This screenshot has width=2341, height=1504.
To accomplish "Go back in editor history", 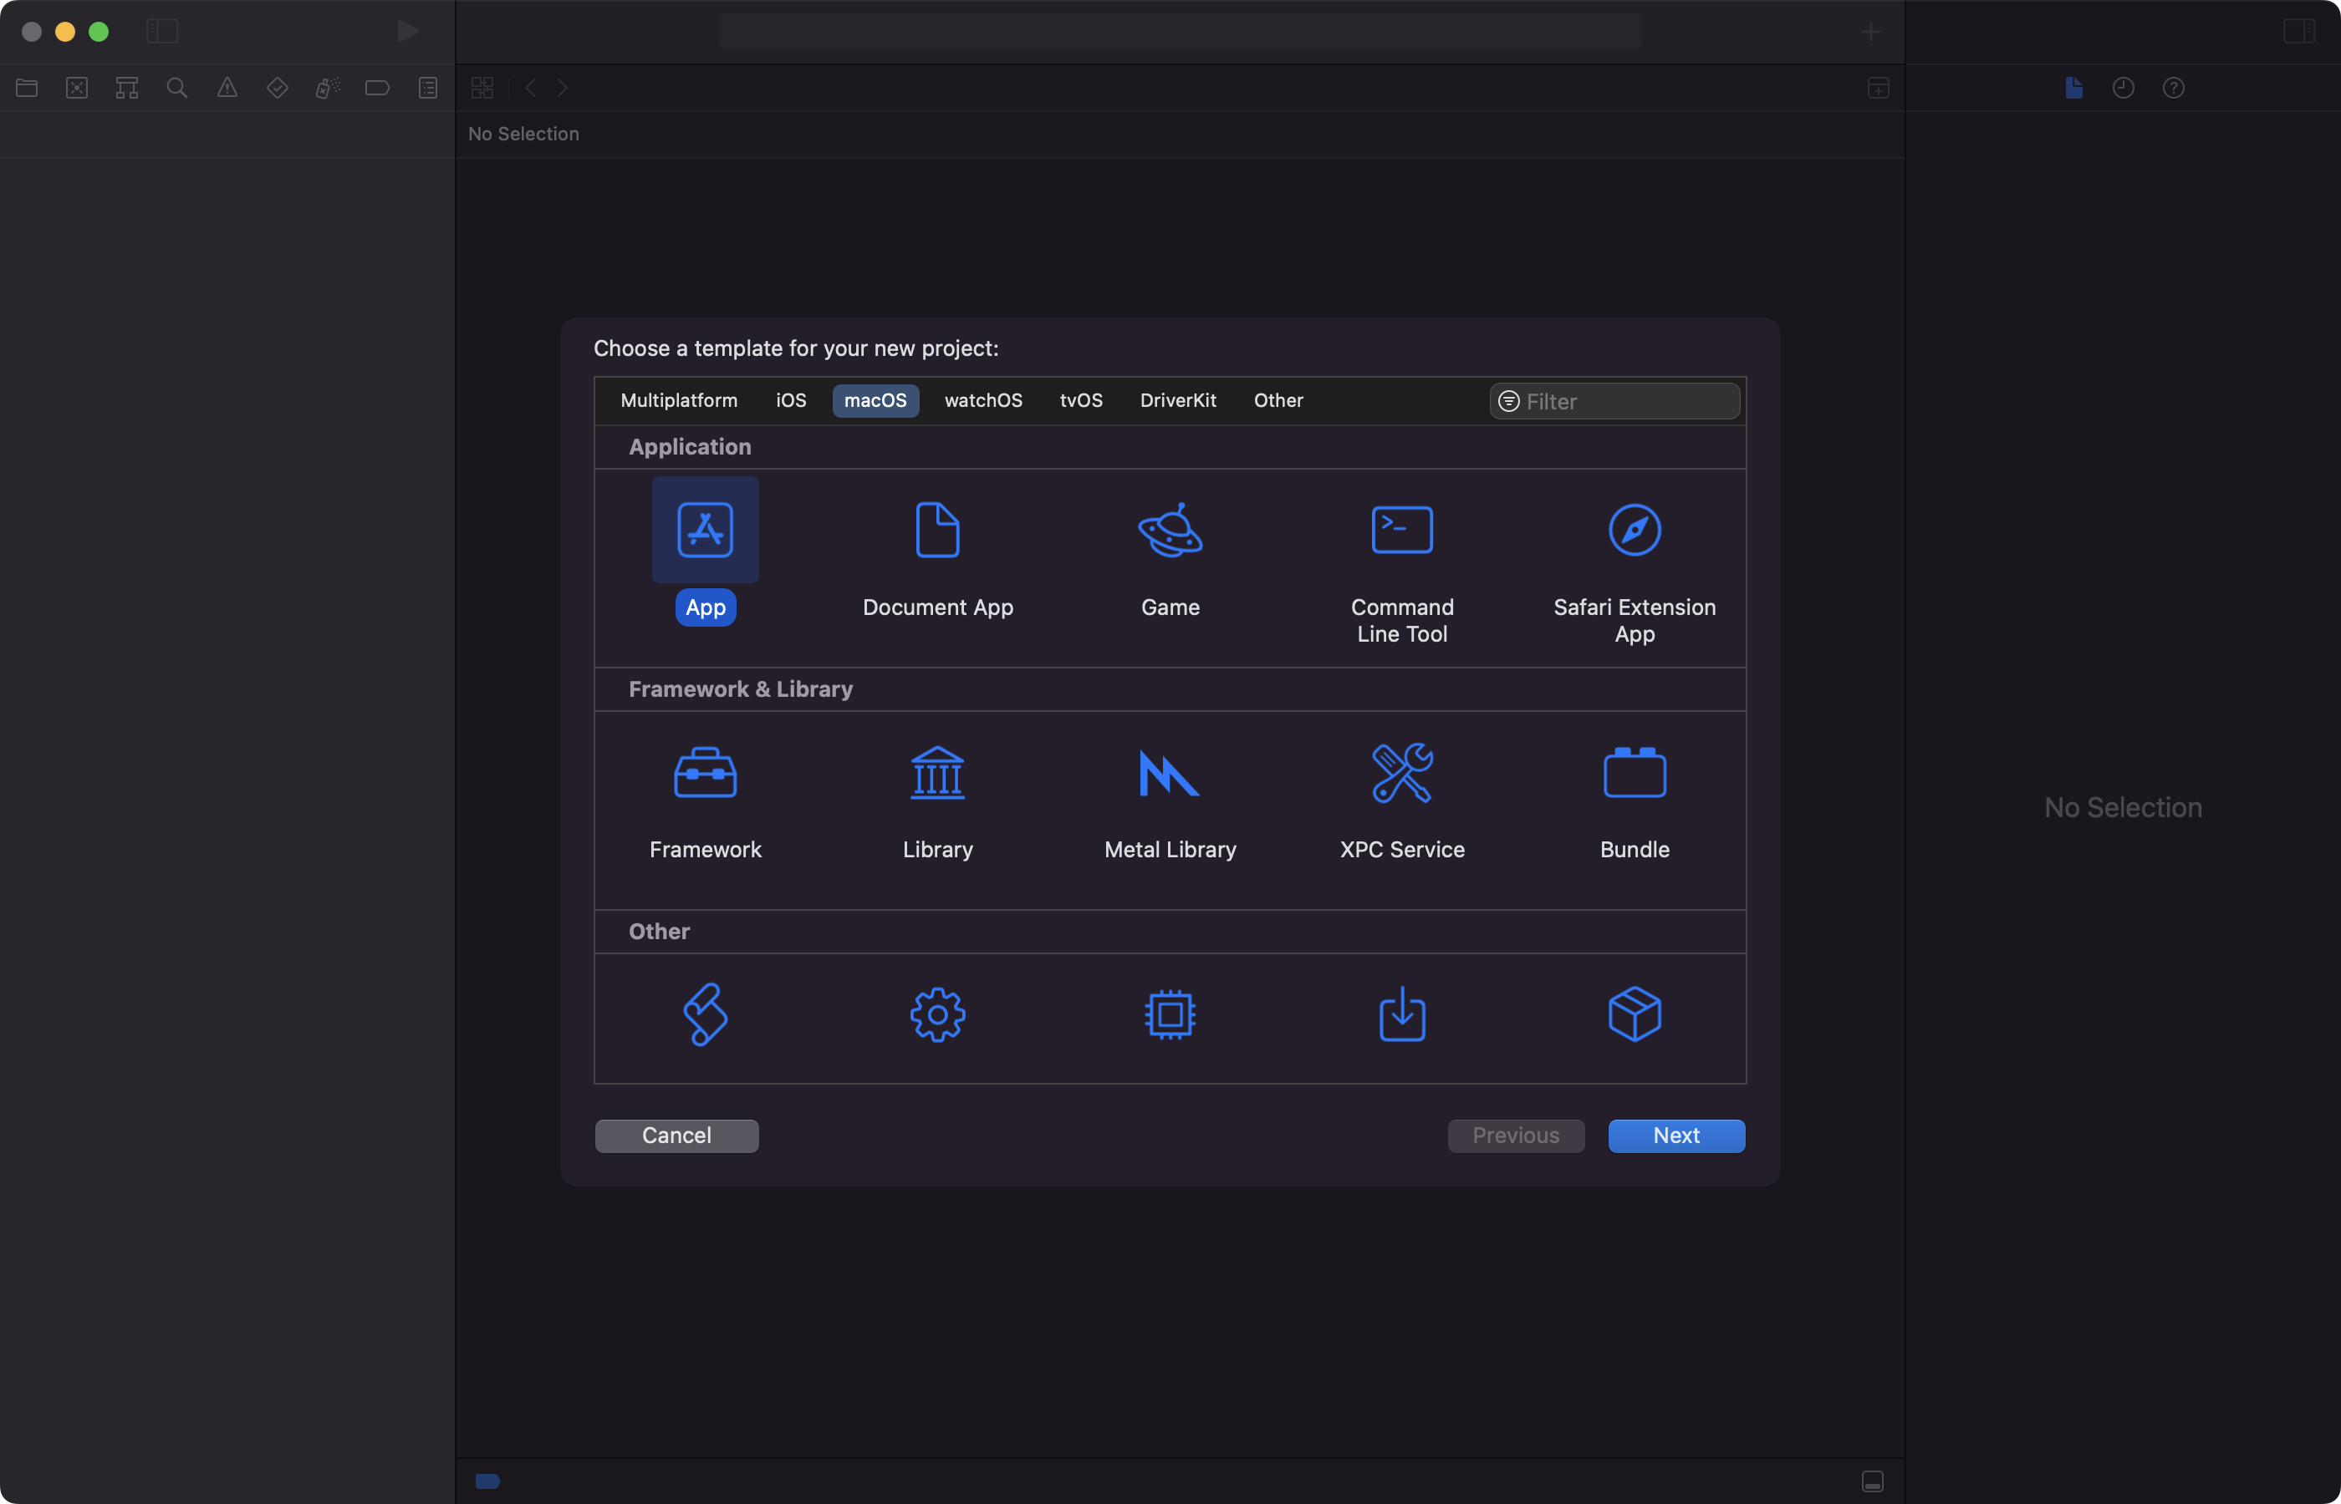I will 531,88.
